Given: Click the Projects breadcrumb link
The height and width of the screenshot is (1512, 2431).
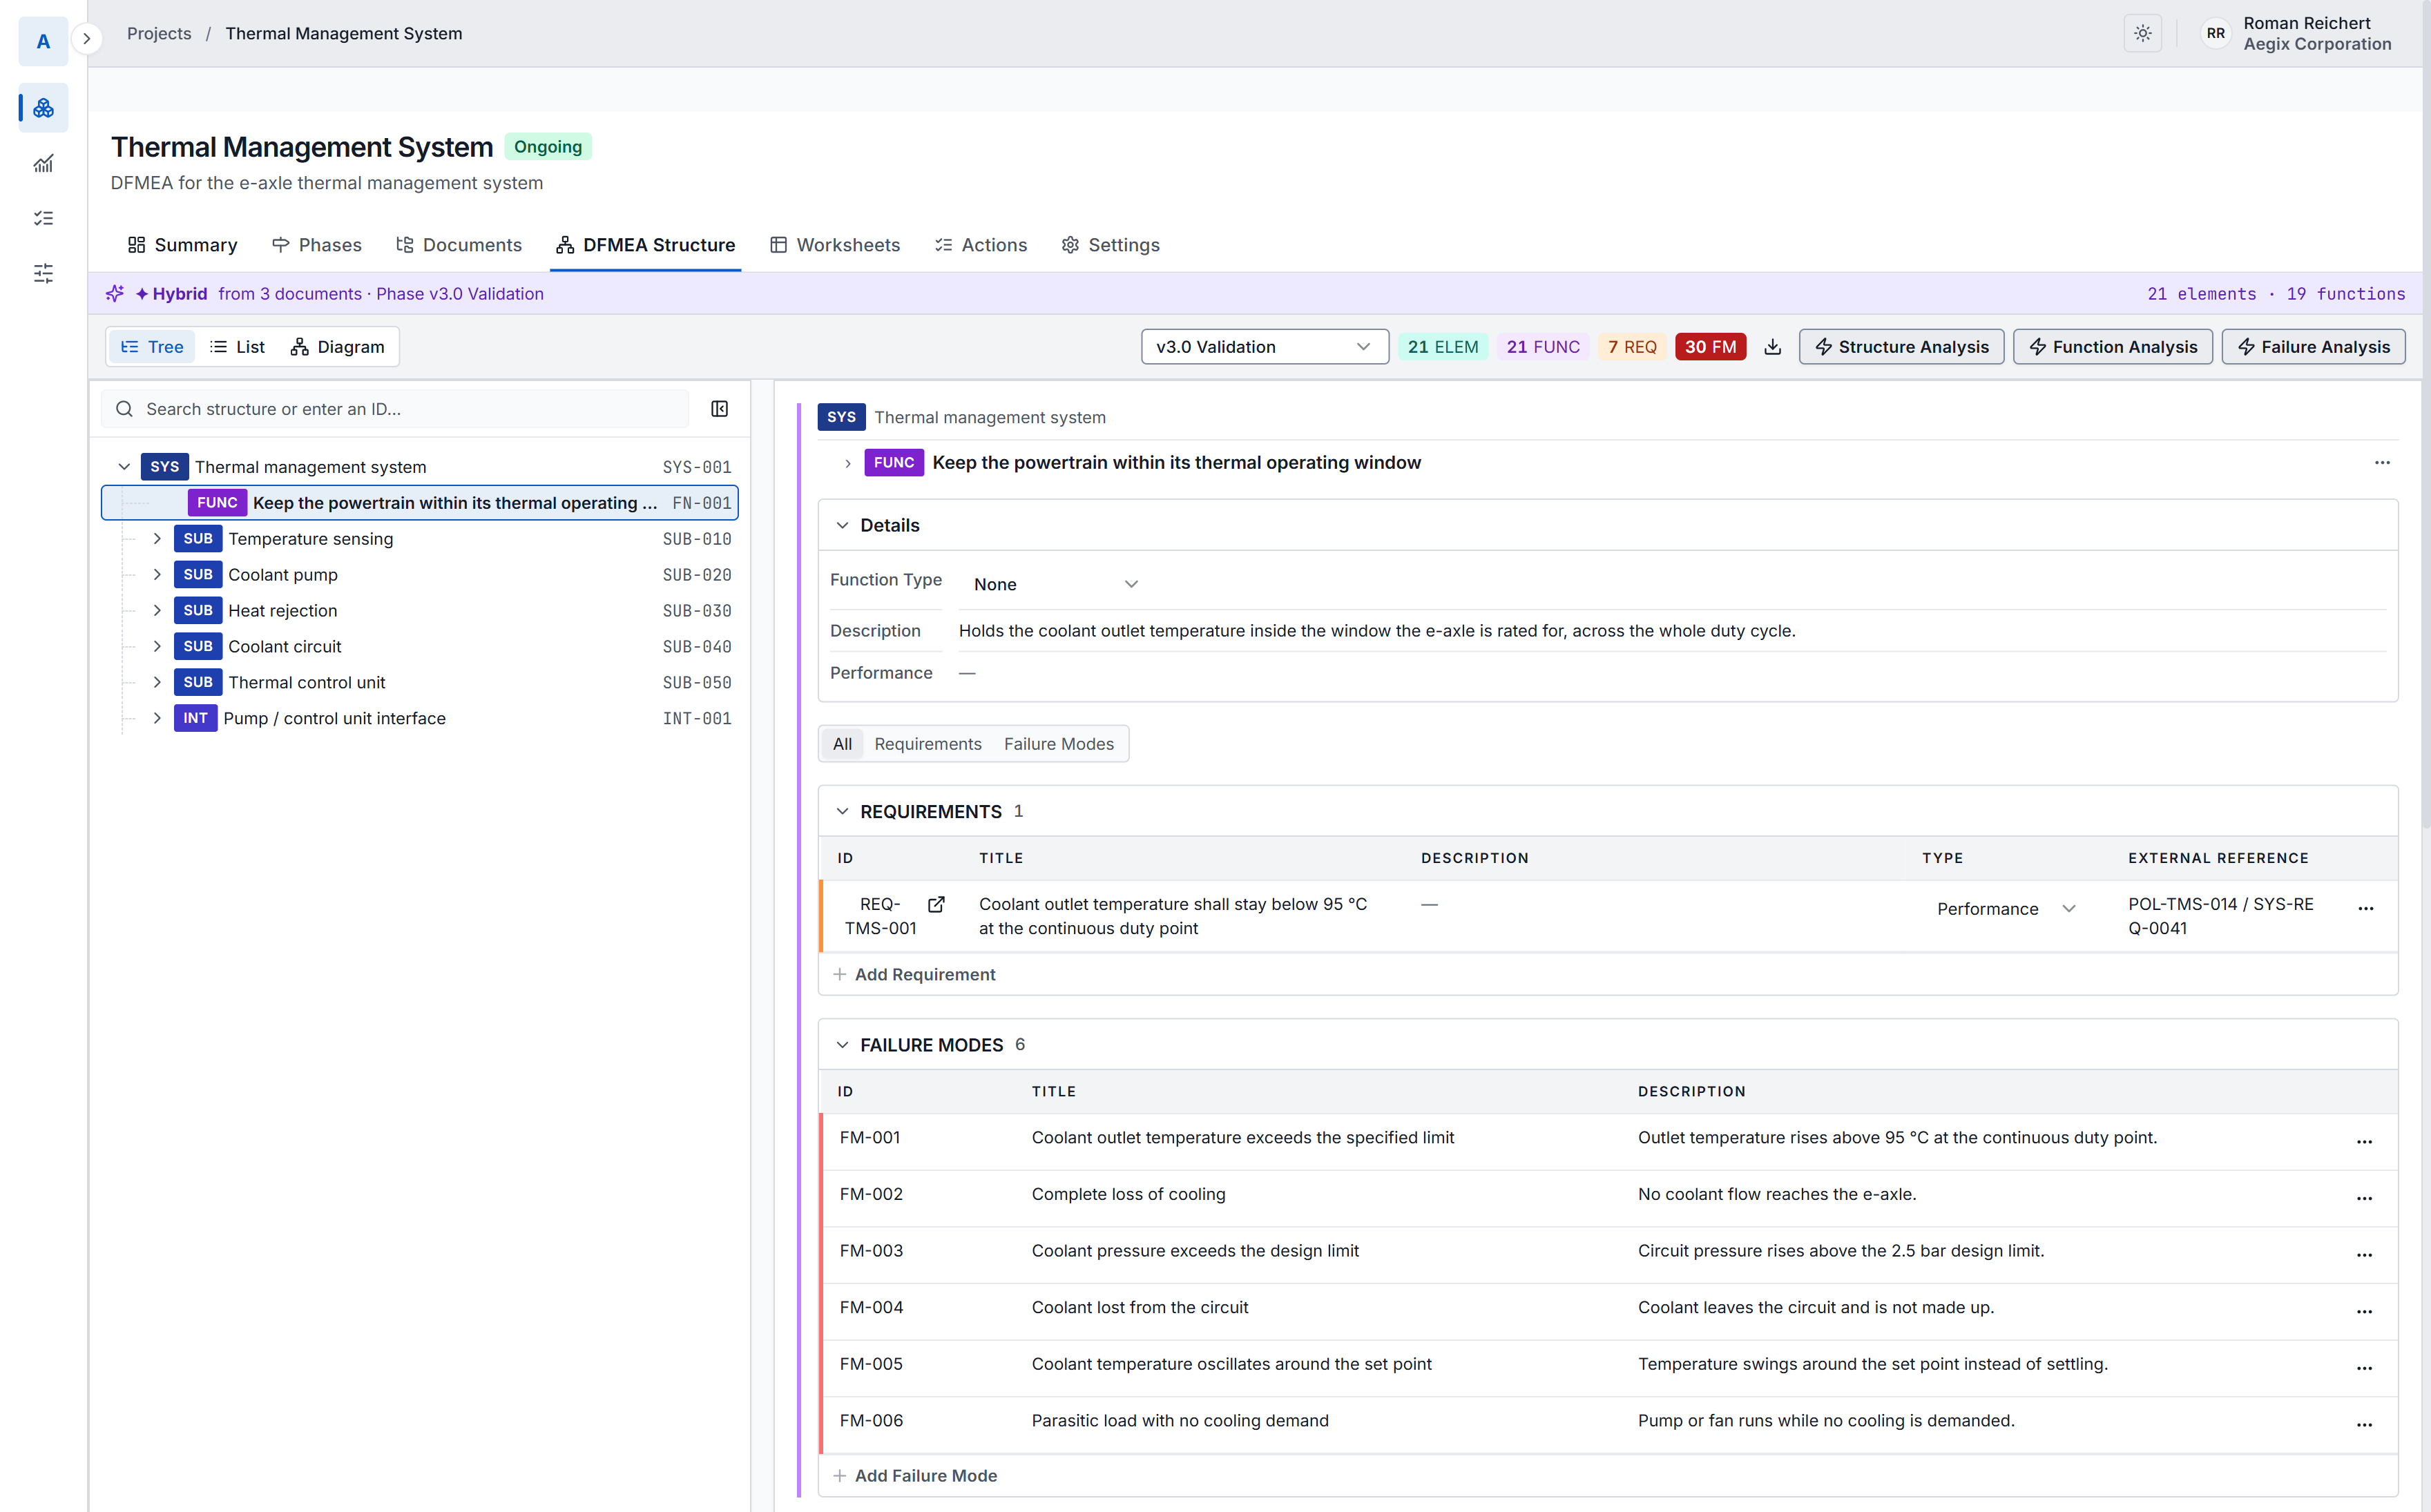Looking at the screenshot, I should [x=159, y=33].
